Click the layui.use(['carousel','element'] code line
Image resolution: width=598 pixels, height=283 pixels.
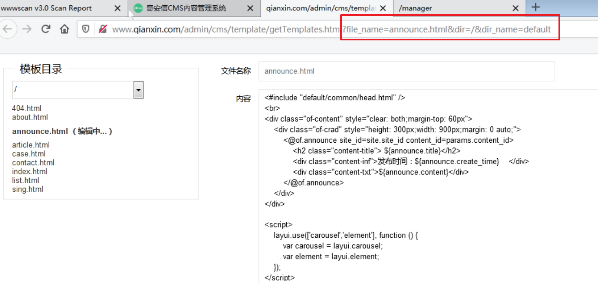point(346,235)
